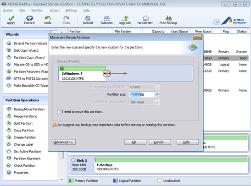The height and width of the screenshot is (186, 251).
Task: Sort by Free Space column header
Action: tap(201, 31)
